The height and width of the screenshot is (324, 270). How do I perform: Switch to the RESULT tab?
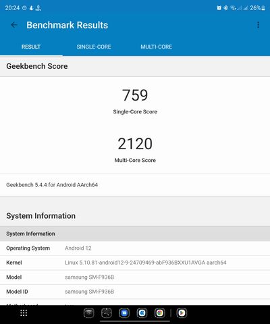click(x=31, y=47)
